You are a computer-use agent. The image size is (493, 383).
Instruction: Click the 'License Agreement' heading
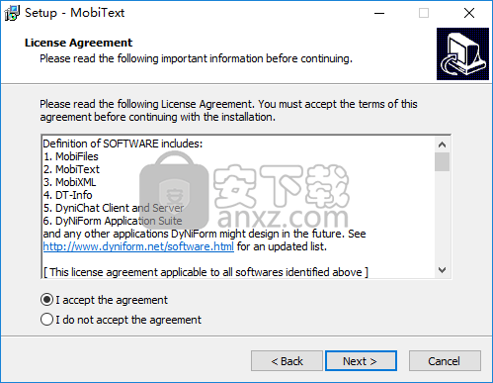click(x=78, y=43)
